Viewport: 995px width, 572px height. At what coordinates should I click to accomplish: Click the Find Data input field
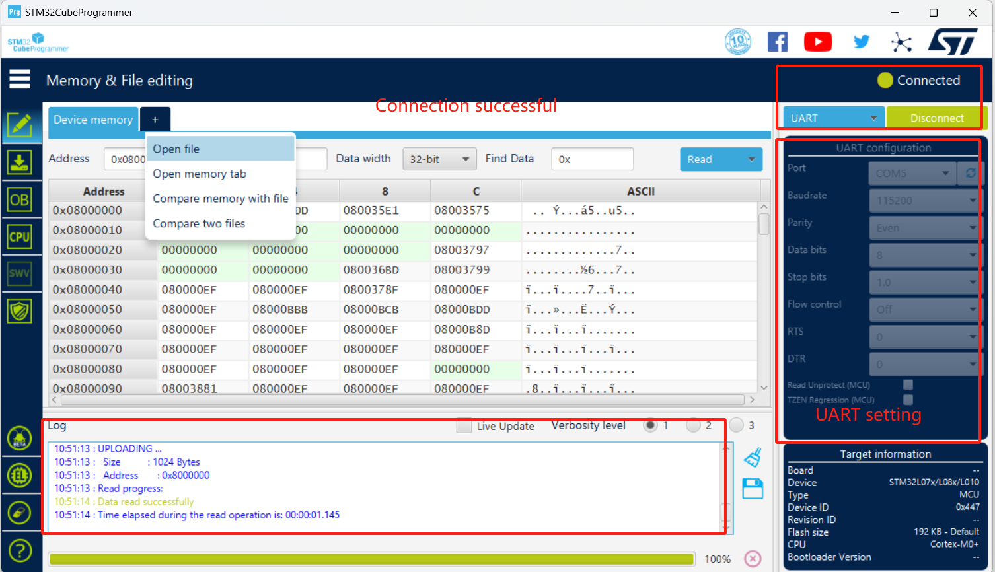coord(593,159)
